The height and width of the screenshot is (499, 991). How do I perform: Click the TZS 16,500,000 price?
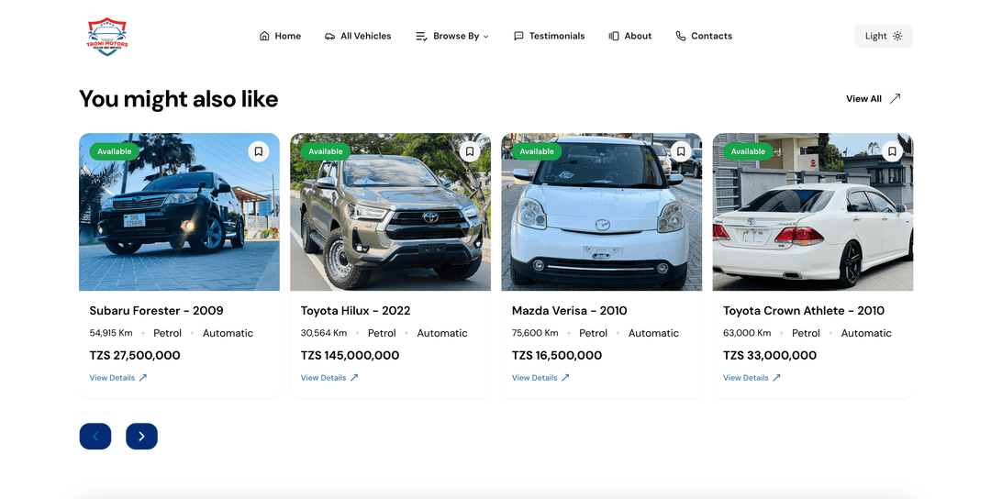tap(556, 356)
